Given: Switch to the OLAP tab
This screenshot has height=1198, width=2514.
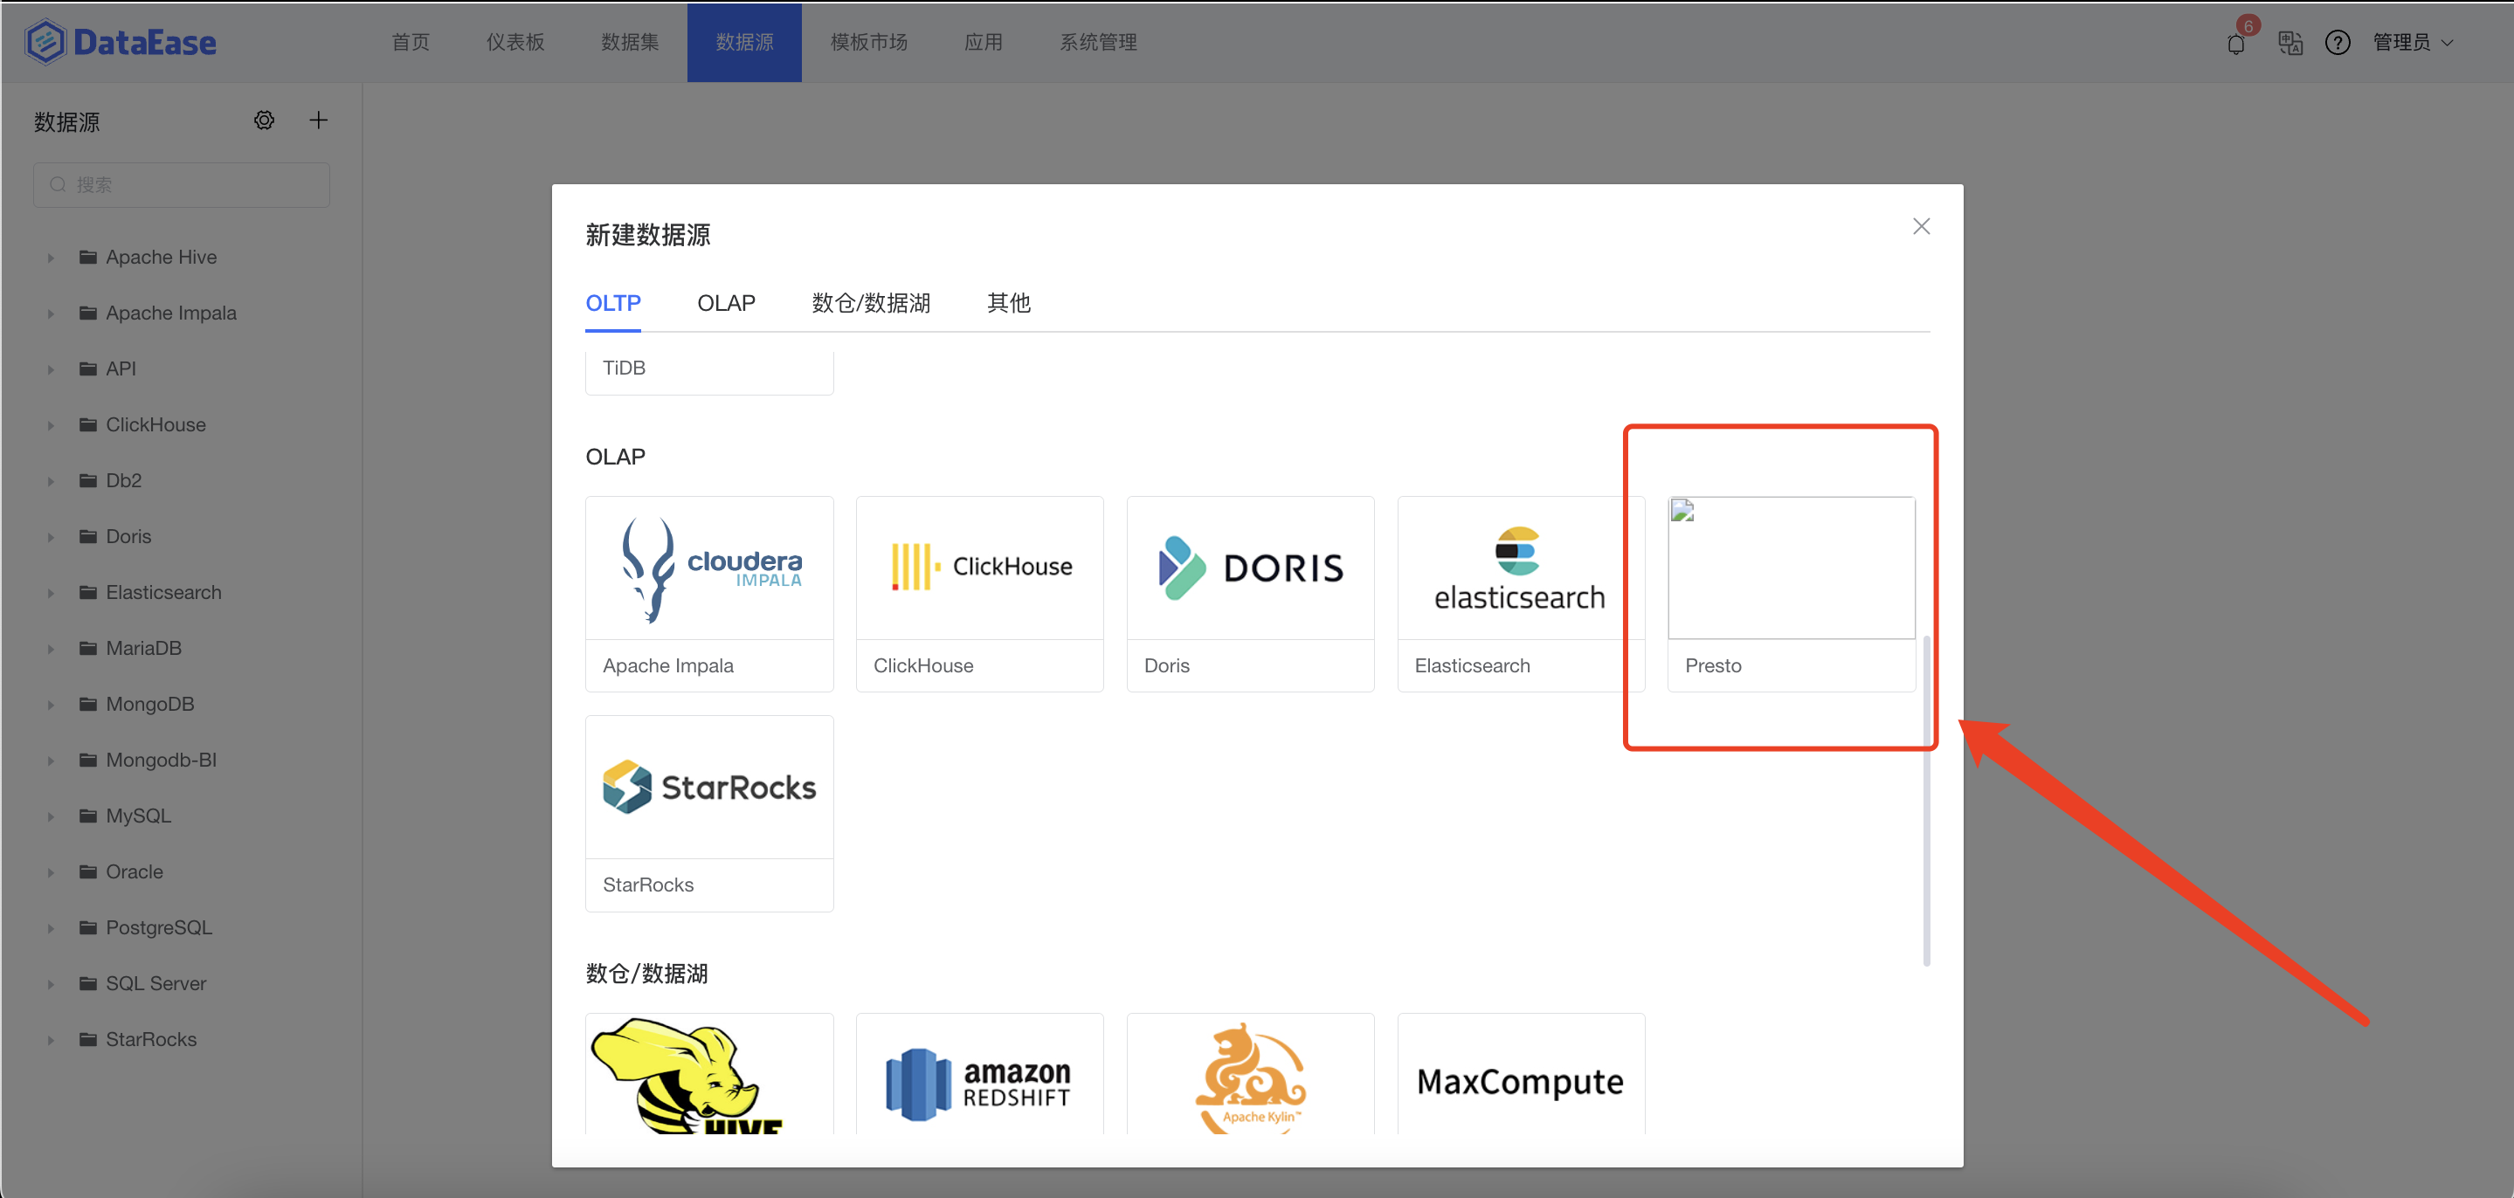Looking at the screenshot, I should pyautogui.click(x=726, y=303).
